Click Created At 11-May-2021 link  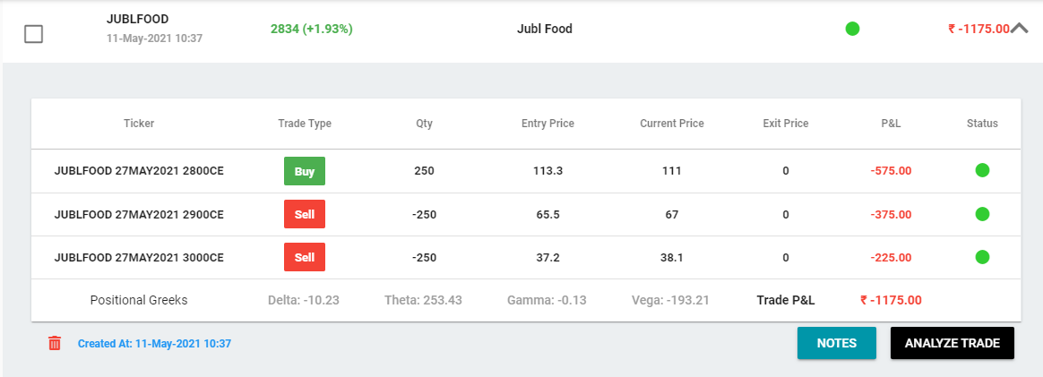point(154,344)
